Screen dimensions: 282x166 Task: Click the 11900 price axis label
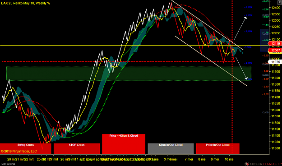click(275, 72)
